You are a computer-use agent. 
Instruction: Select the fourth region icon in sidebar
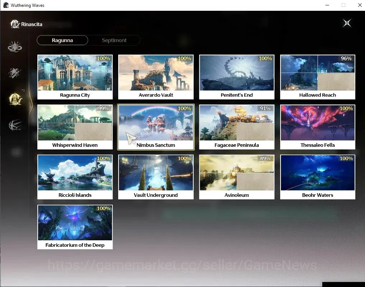pos(15,125)
